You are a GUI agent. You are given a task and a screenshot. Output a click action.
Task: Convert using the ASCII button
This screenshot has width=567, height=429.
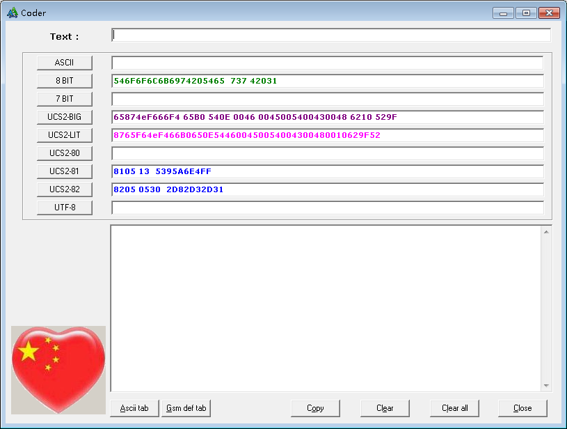pos(65,63)
